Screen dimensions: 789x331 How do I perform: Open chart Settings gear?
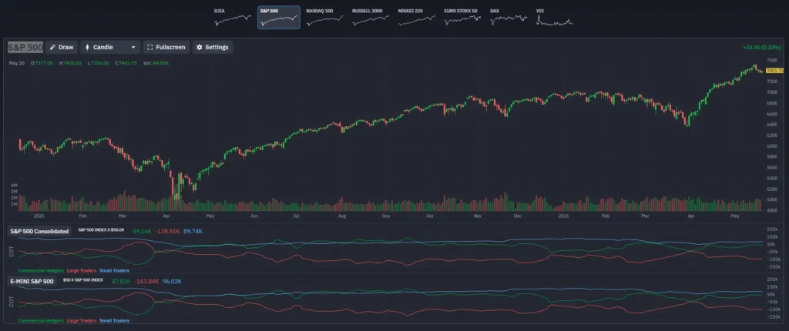pyautogui.click(x=213, y=47)
